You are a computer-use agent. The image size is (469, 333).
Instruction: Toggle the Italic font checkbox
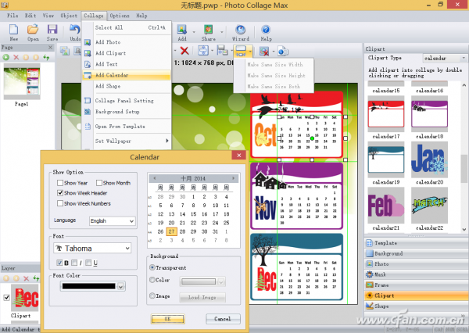pos(74,263)
